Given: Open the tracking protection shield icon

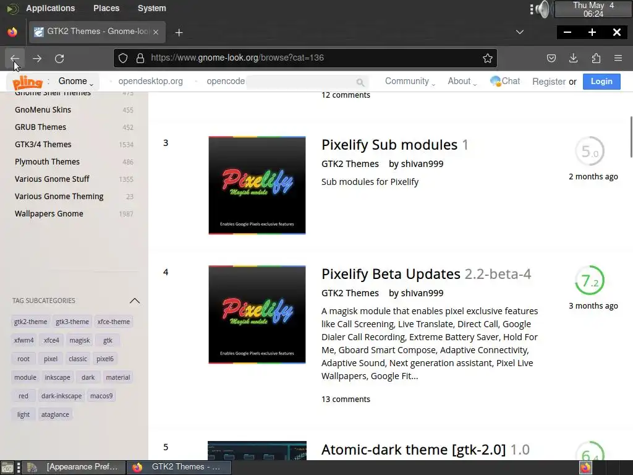Looking at the screenshot, I should (x=123, y=58).
